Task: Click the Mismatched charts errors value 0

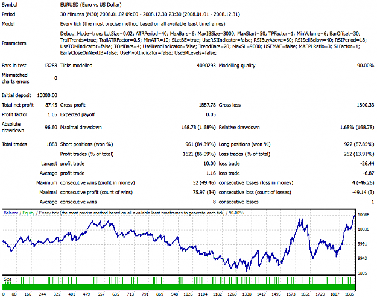Action: 55,78
